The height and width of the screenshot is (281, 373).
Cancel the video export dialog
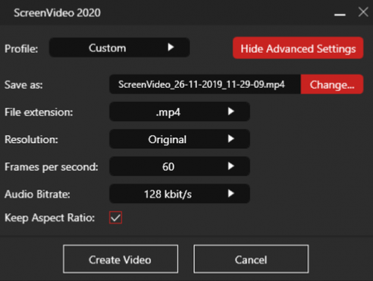(x=251, y=259)
